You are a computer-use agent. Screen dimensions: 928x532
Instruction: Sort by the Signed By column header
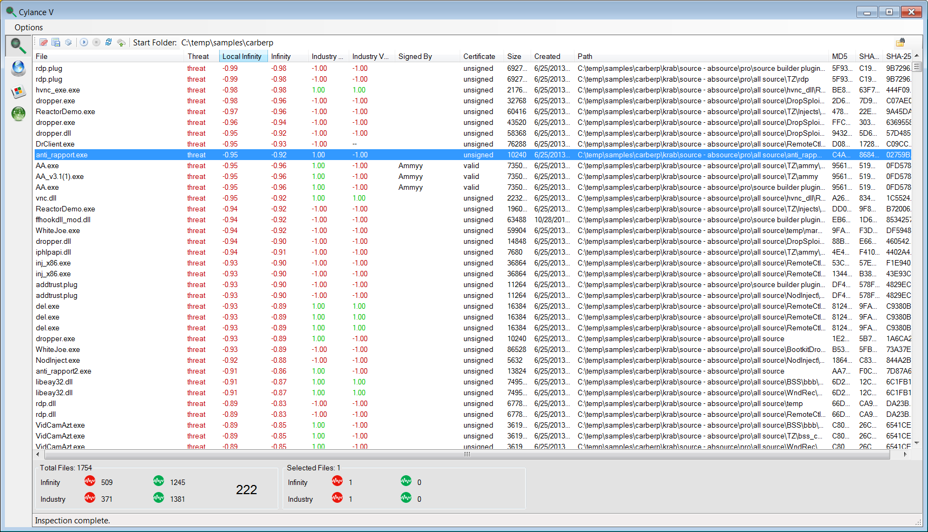tap(428, 56)
